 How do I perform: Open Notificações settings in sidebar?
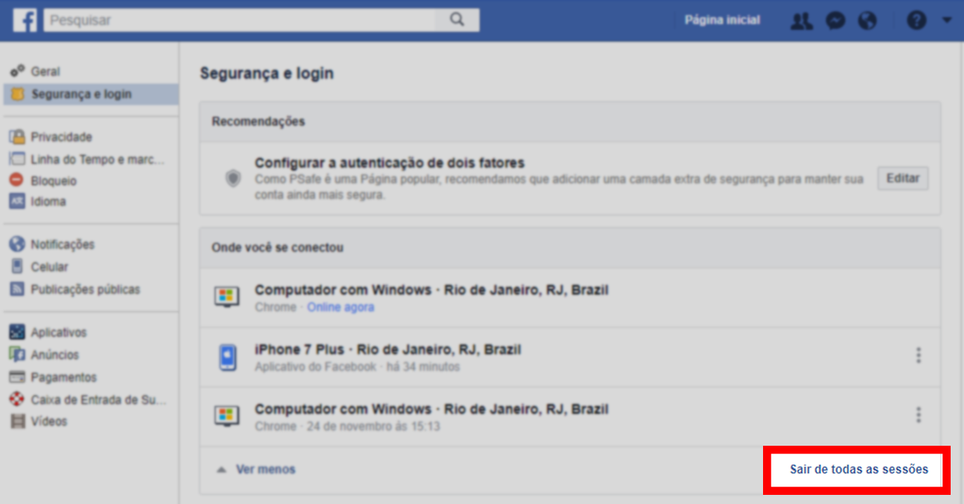[x=63, y=244]
